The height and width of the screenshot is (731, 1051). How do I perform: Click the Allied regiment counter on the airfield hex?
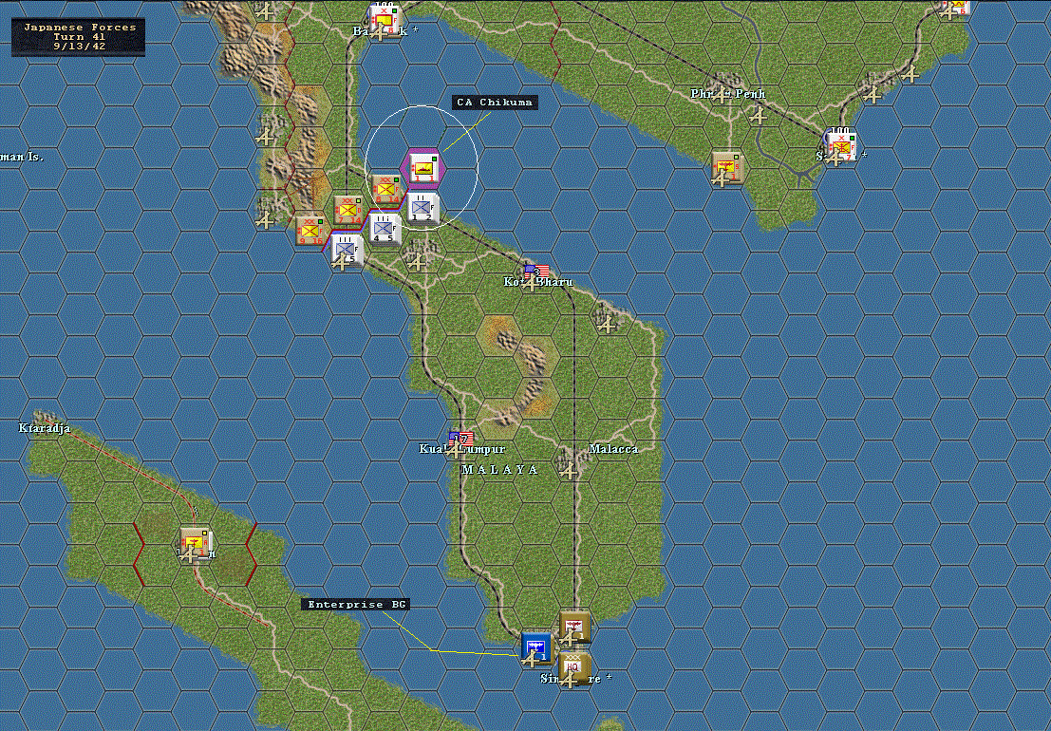[x=347, y=252]
